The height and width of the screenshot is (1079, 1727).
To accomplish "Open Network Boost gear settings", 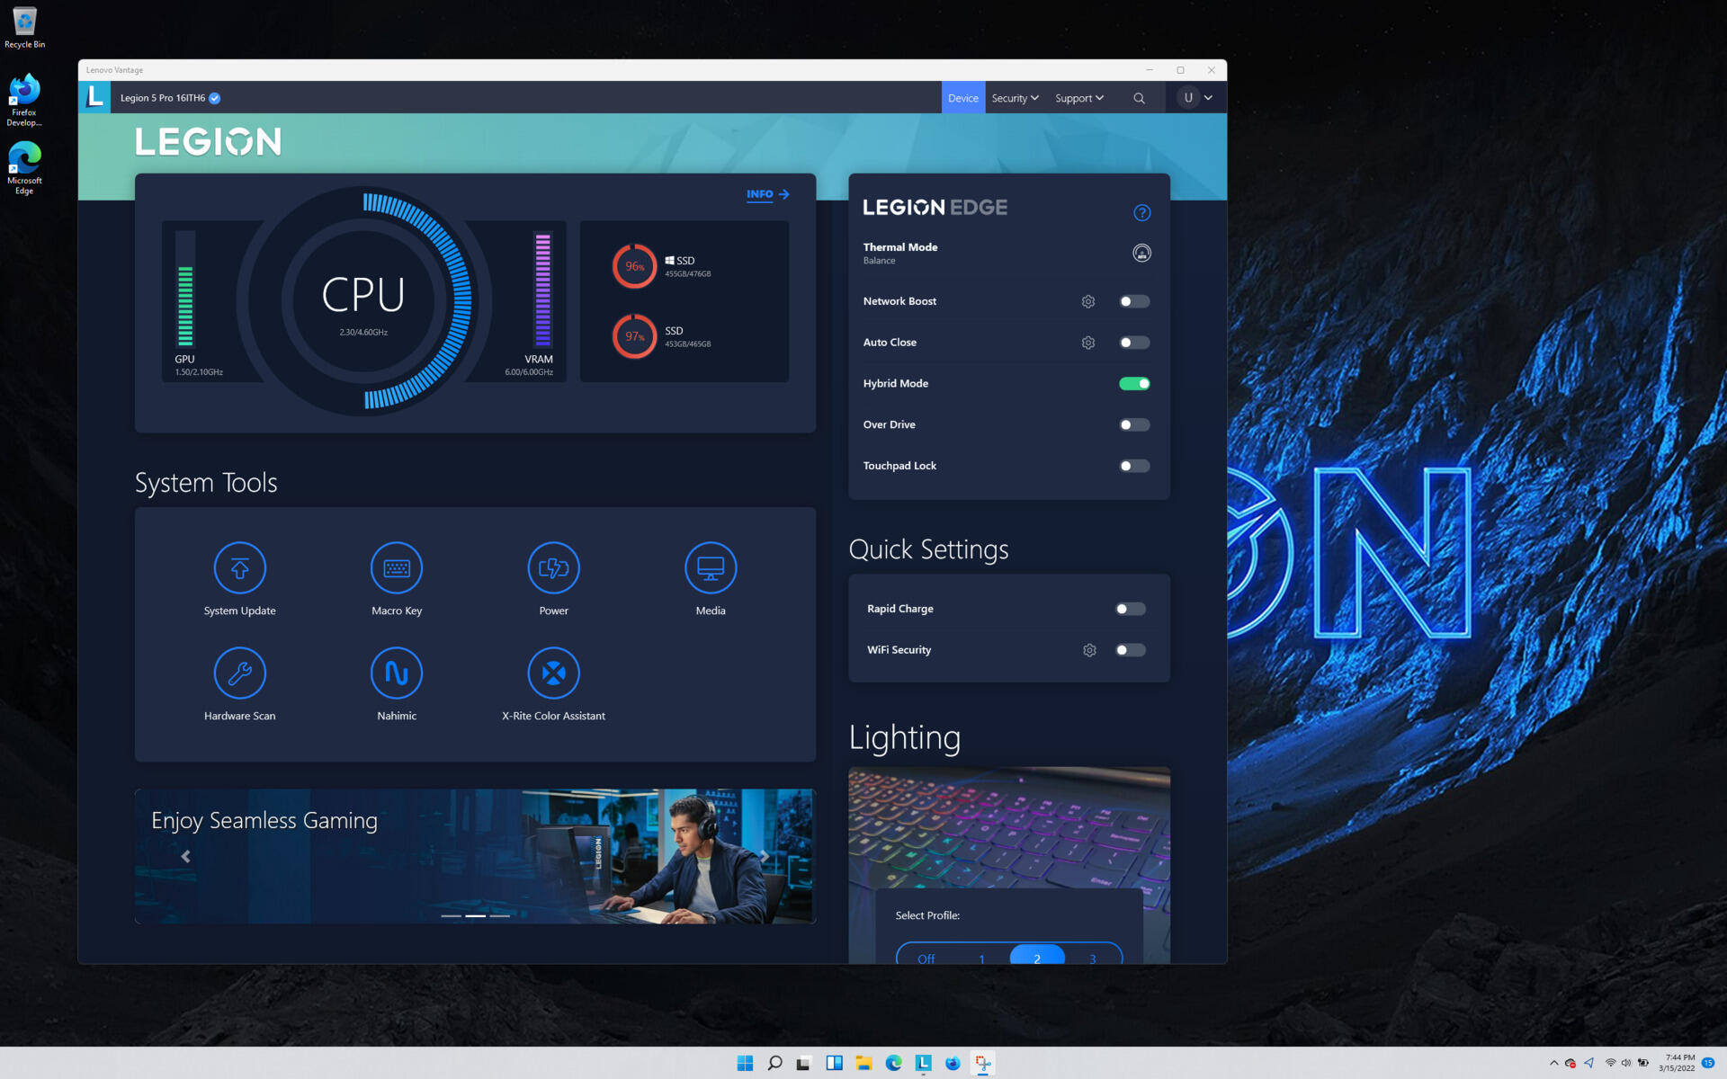I will coord(1088,302).
